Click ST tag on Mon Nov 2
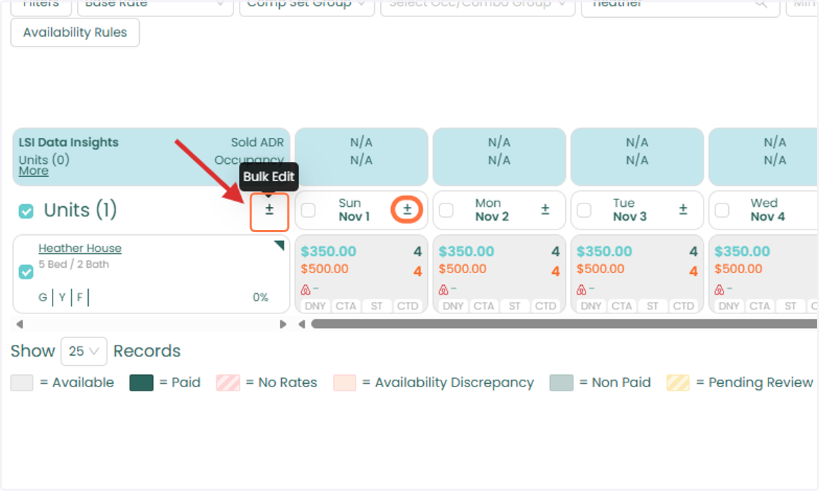Viewport: 819px width, 491px height. click(x=515, y=306)
